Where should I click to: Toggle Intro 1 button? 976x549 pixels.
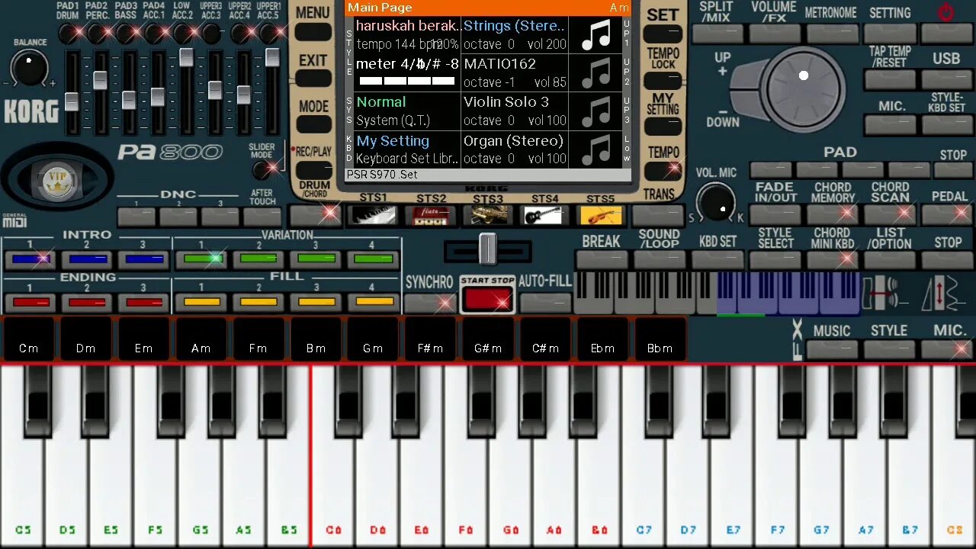click(30, 259)
